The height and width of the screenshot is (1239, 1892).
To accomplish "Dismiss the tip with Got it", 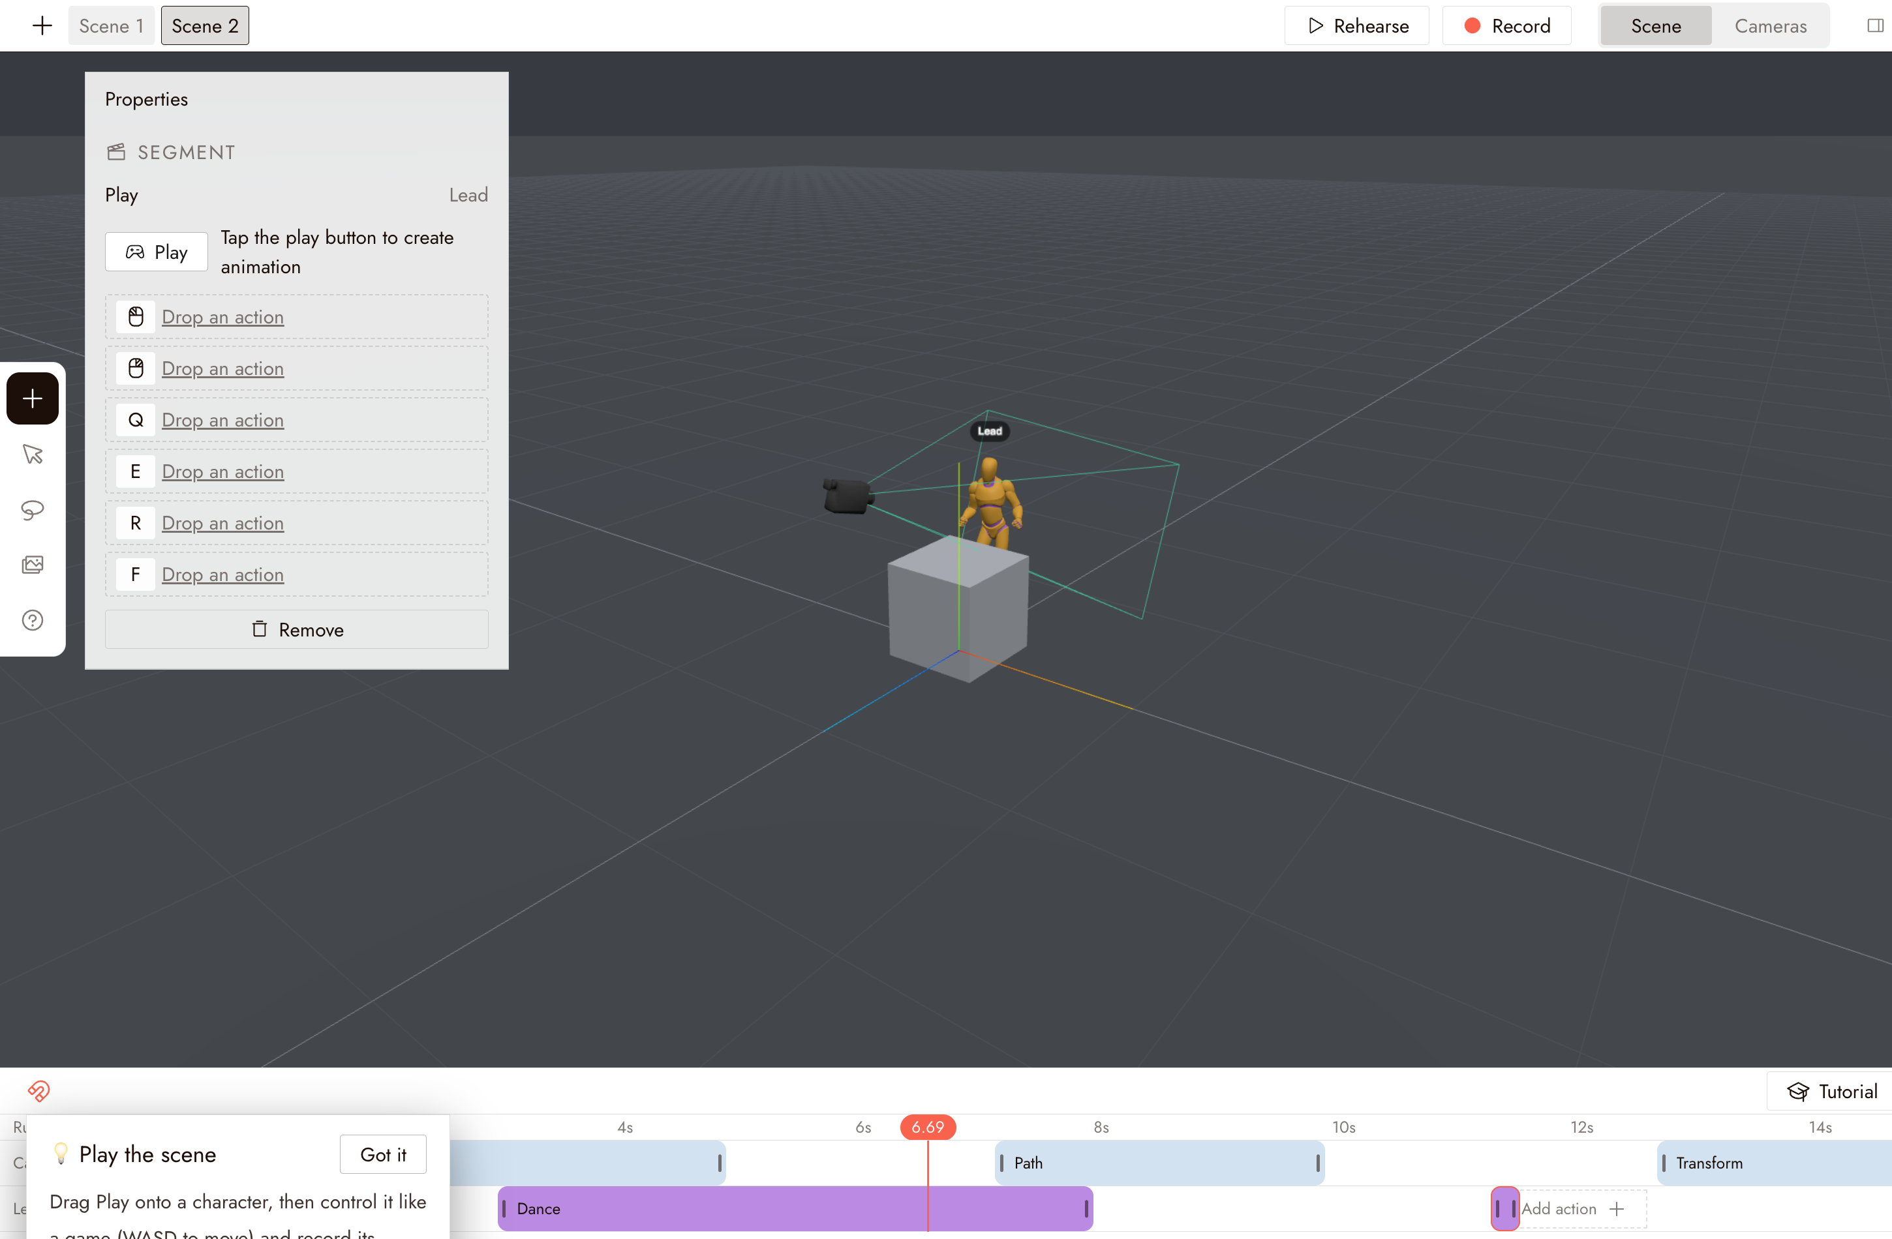I will 383,1154.
